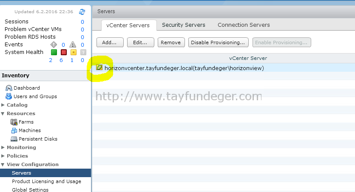Click the green health count 2
This screenshot has height=192, width=355.
coord(51,60)
